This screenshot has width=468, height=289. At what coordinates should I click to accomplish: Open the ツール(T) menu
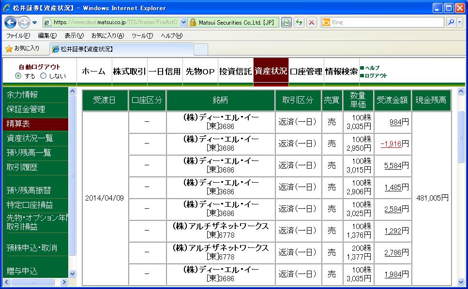click(142, 36)
